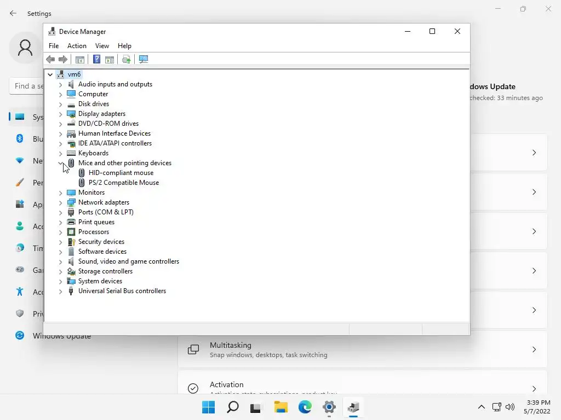Select the IDE ATA/ATAPI controllers icon
Image resolution: width=561 pixels, height=420 pixels.
tap(71, 143)
